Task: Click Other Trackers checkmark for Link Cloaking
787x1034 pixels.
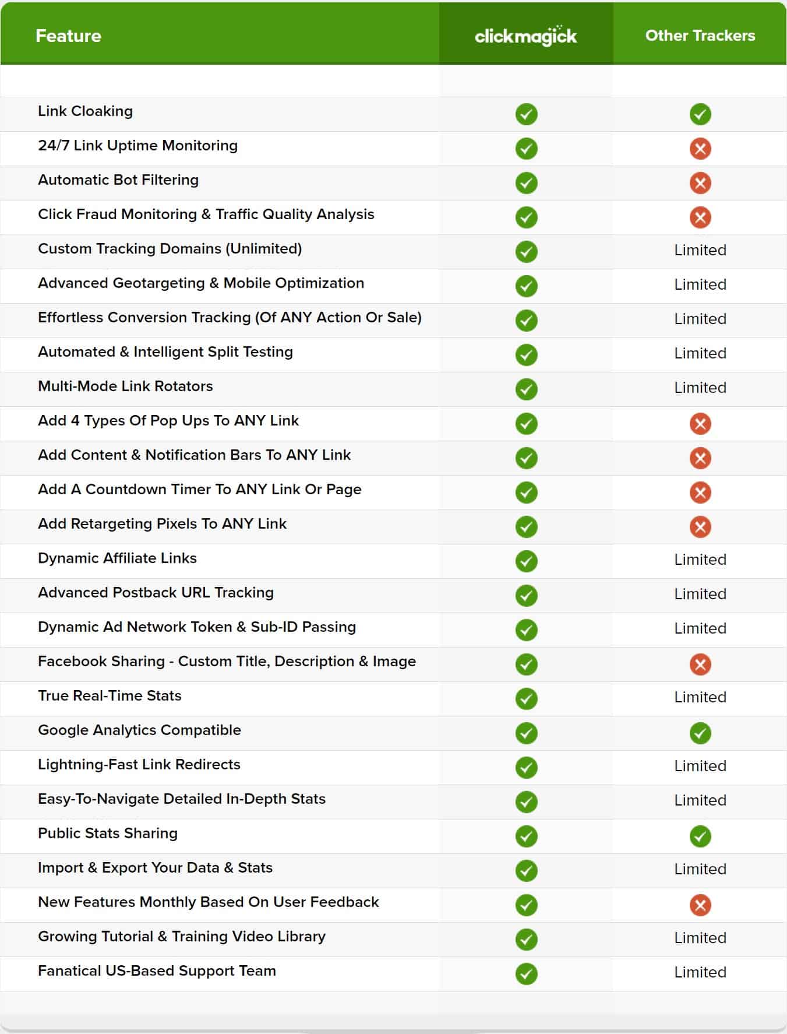Action: [x=700, y=114]
